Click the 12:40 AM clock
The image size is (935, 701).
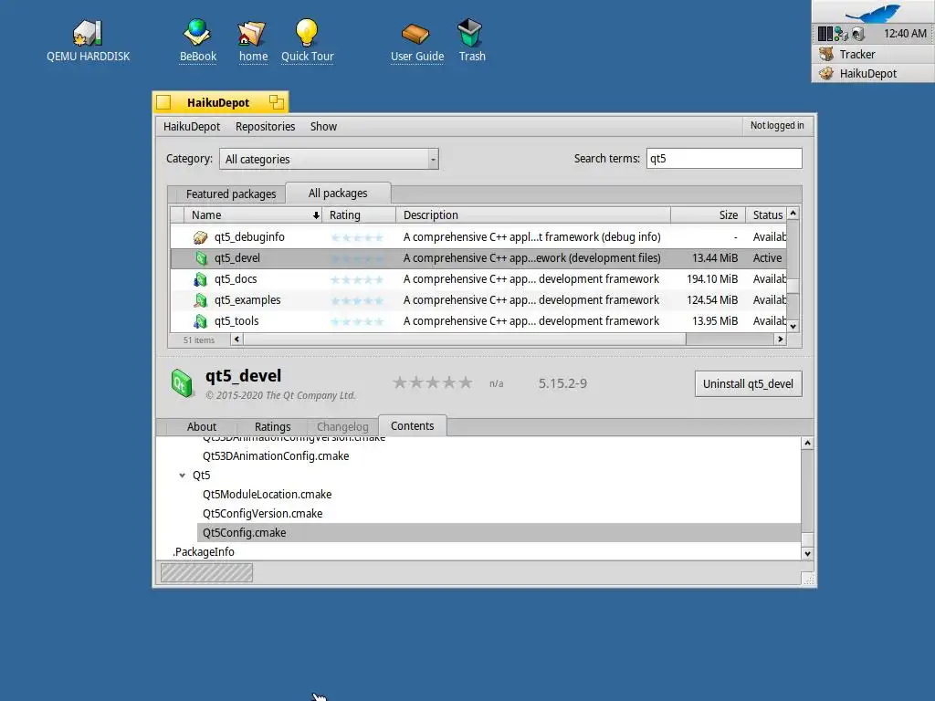(905, 34)
